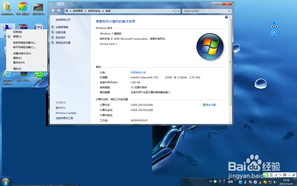297x186 pixels.
Task: Open 远程设置 from the sidebar
Action: point(60,32)
